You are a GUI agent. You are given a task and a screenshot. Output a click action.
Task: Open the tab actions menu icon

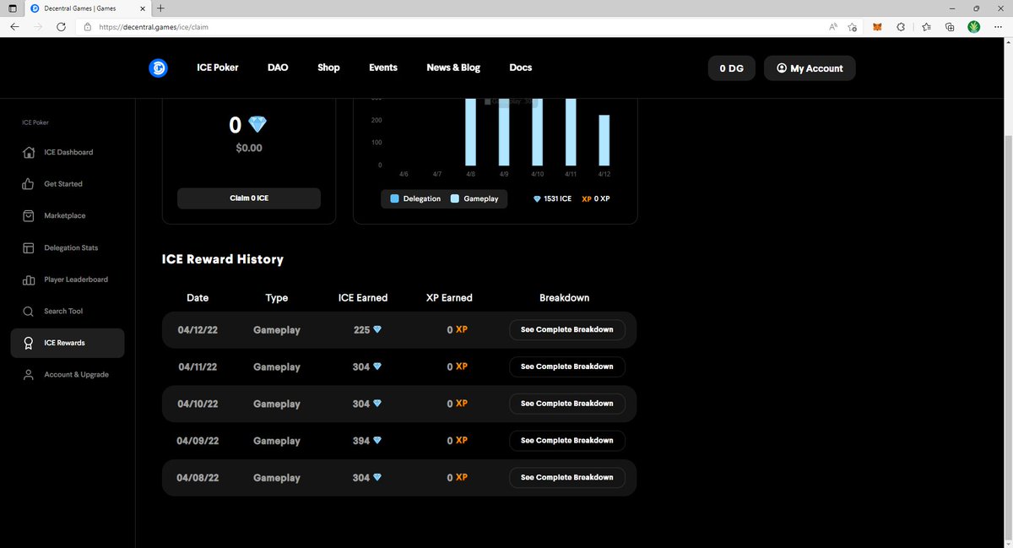pyautogui.click(x=12, y=8)
